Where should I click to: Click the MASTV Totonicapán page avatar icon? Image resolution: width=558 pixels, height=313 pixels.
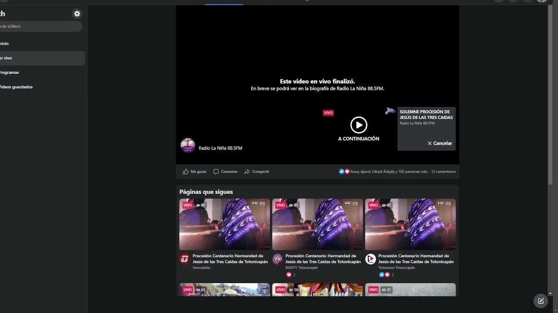(x=278, y=259)
